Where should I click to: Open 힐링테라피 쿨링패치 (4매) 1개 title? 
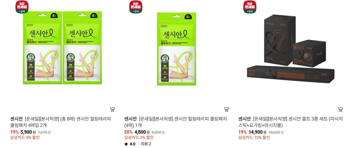175,122
